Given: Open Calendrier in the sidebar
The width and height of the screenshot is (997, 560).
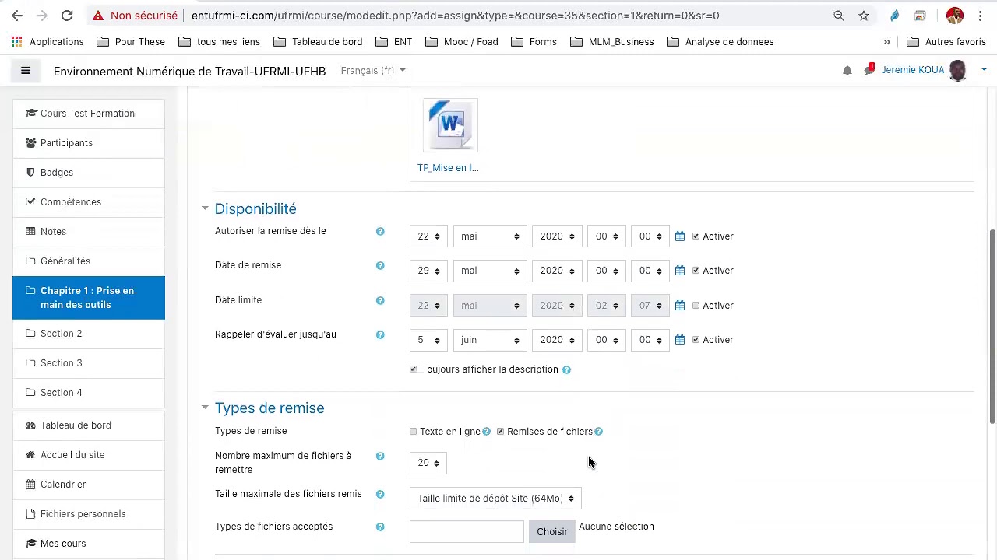Looking at the screenshot, I should (x=89, y=485).
